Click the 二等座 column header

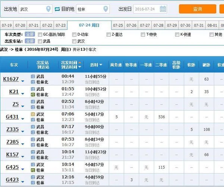pyautogui.click(x=161, y=65)
